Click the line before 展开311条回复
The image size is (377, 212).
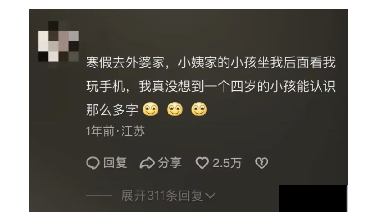(99, 196)
